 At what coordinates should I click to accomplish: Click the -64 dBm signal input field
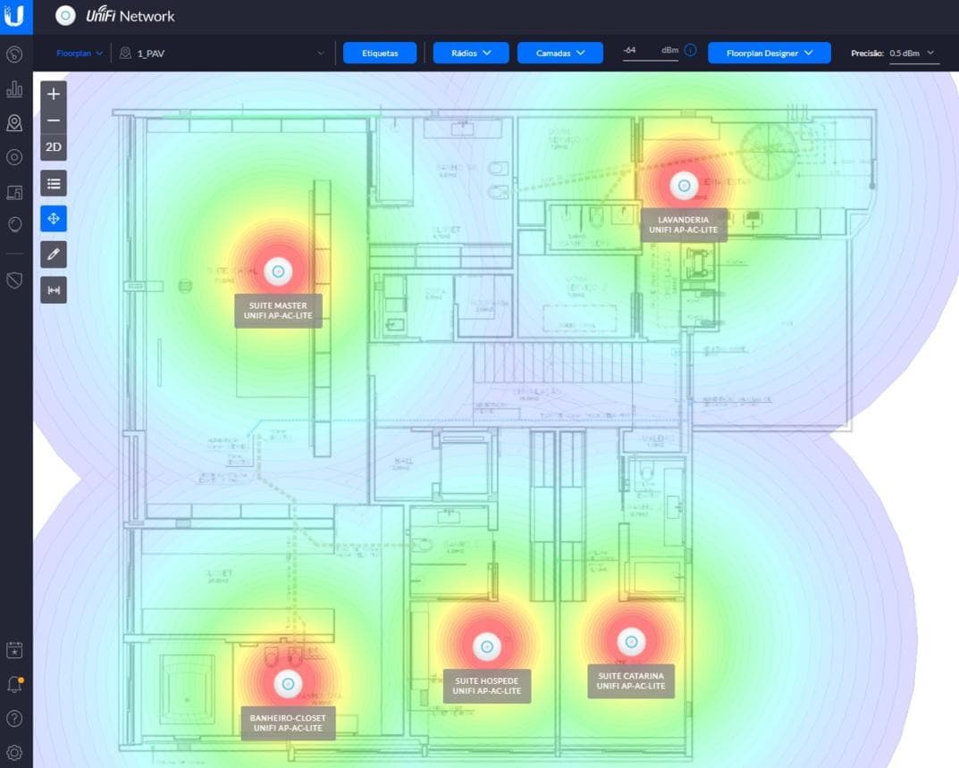(x=651, y=51)
